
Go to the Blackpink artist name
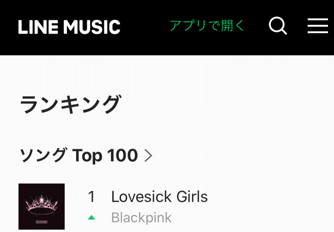(x=141, y=218)
